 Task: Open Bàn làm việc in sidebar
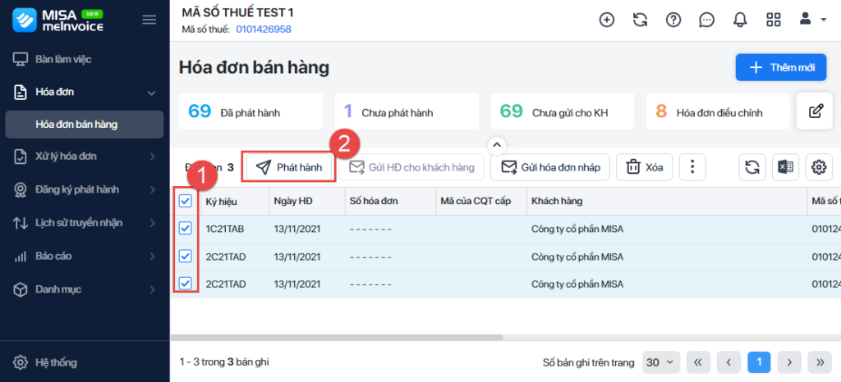(x=62, y=59)
